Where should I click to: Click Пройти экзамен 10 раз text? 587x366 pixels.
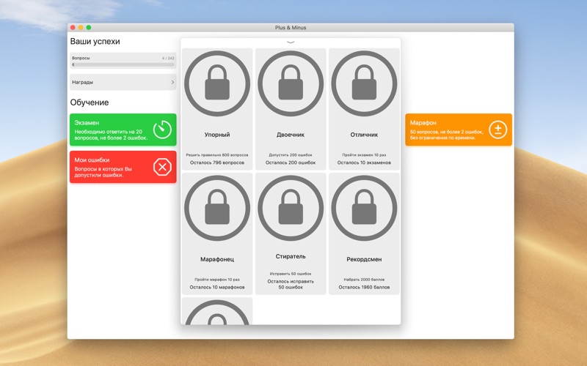click(x=364, y=154)
